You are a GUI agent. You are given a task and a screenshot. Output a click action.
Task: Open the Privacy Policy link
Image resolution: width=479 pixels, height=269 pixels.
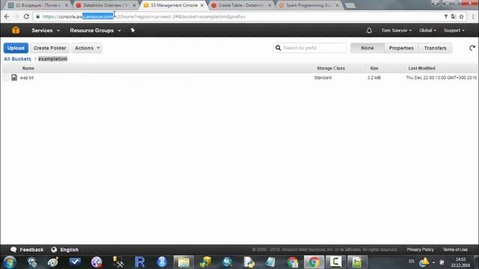point(420,250)
